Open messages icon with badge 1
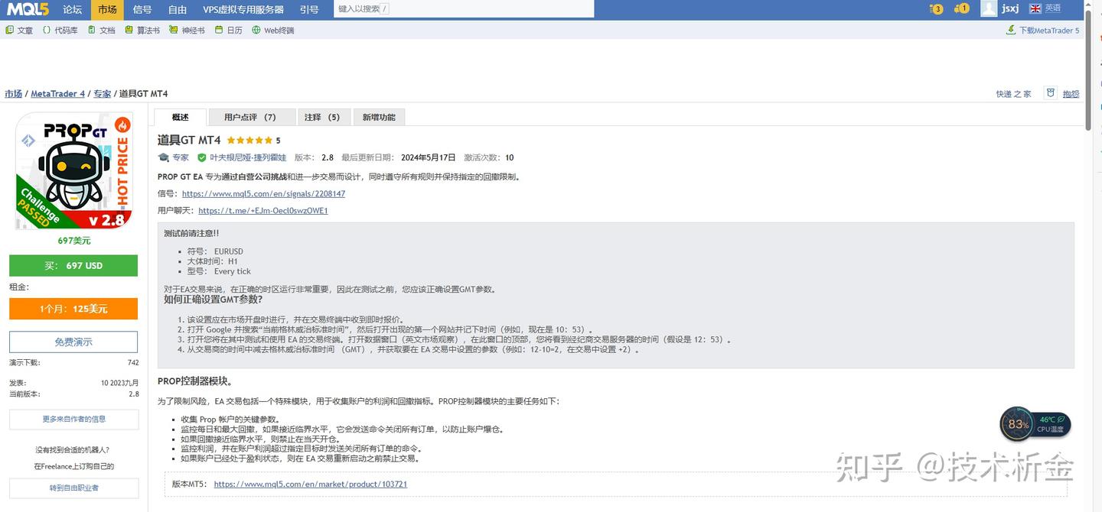The image size is (1102, 512). point(962,9)
